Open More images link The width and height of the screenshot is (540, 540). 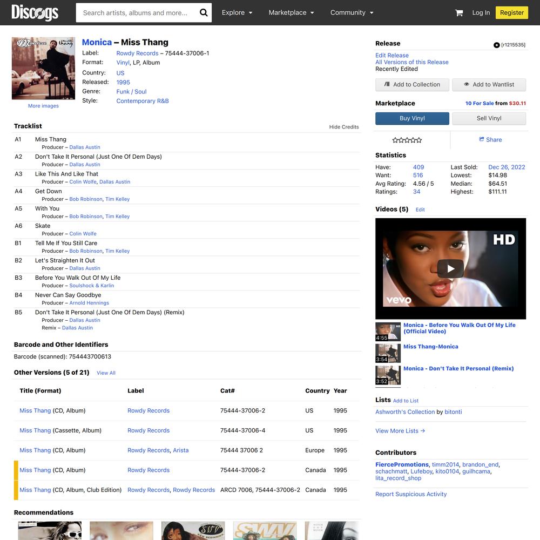[43, 106]
